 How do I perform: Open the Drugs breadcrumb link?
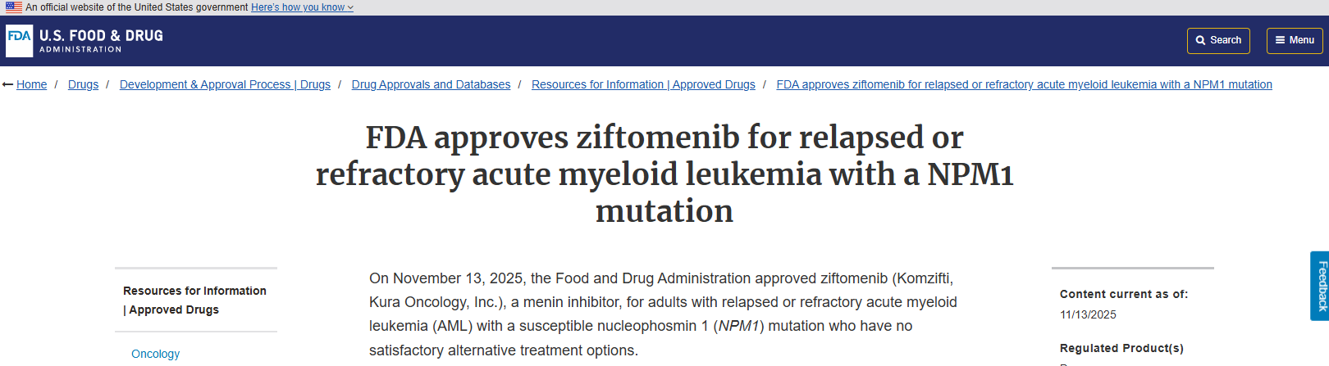click(83, 85)
